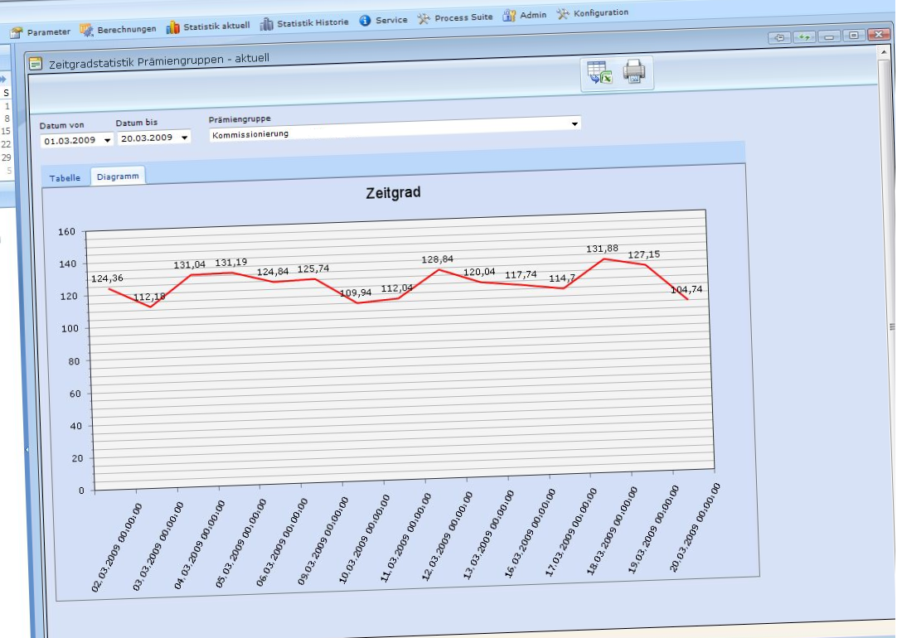Expand the Datum von date dropdown

pyautogui.click(x=108, y=141)
